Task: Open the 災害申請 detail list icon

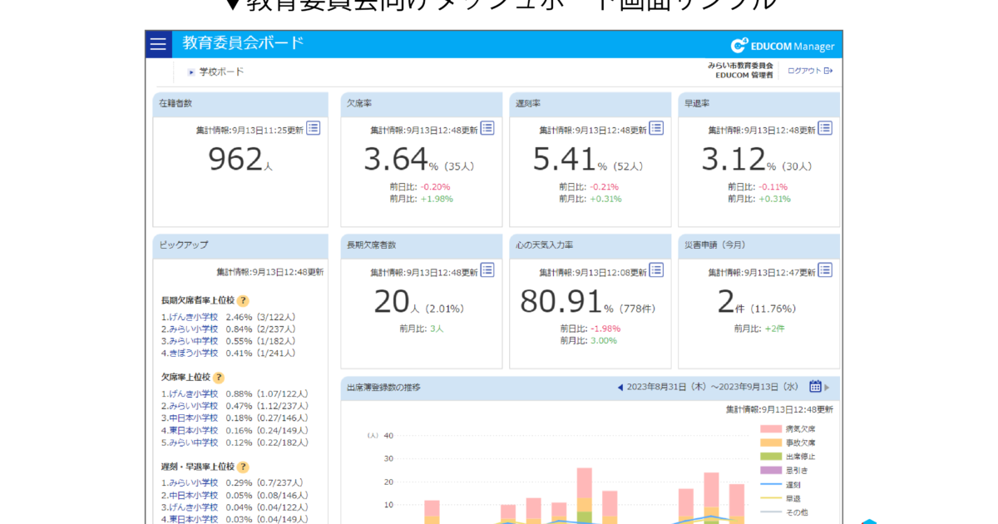Action: [825, 269]
